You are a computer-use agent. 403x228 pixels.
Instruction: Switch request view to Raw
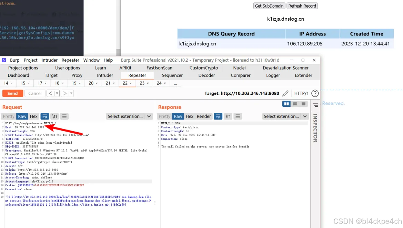click(22, 116)
